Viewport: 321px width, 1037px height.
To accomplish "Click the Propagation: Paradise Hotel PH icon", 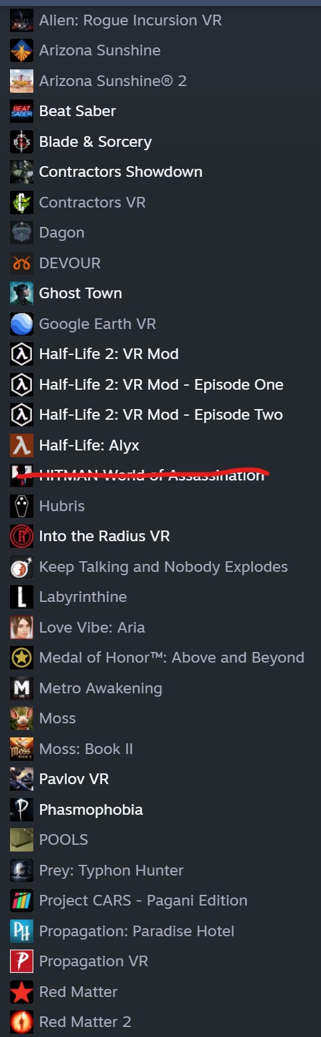I will pyautogui.click(x=21, y=931).
